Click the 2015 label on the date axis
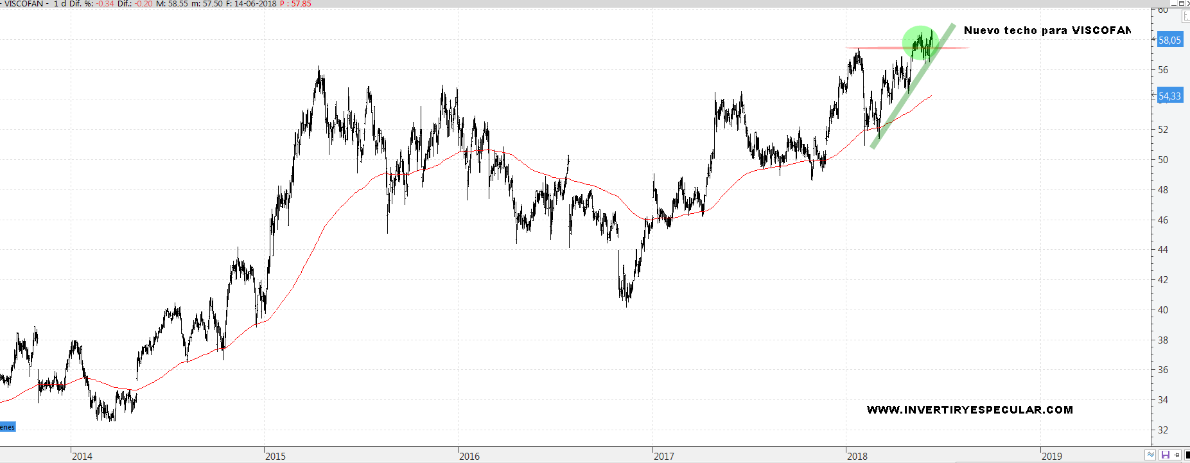 [x=276, y=456]
